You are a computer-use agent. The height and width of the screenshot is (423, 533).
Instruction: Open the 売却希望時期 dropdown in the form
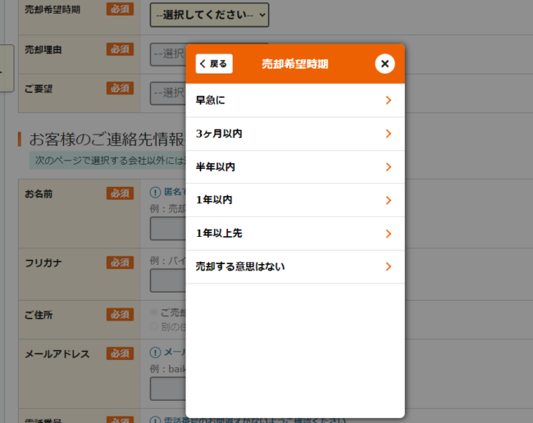[209, 15]
